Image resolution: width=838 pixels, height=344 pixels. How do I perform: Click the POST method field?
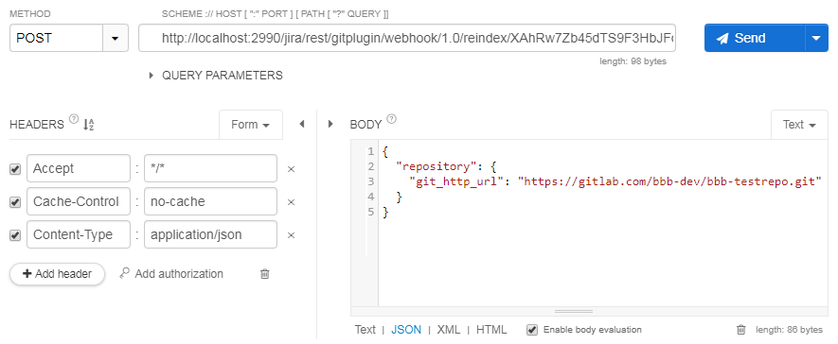tap(56, 39)
